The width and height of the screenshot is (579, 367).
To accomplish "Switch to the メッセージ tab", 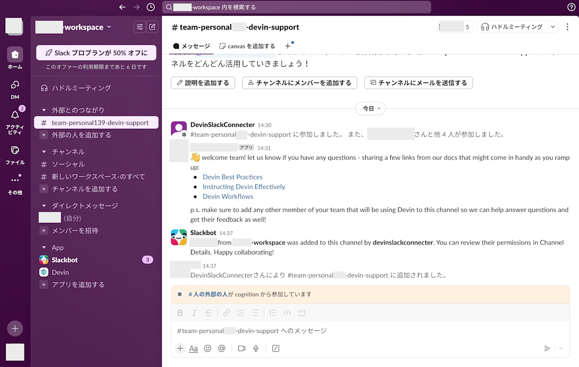I will 192,46.
